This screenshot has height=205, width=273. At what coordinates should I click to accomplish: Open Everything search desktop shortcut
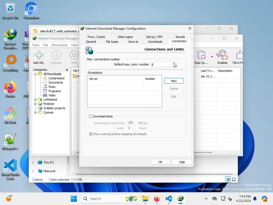point(10,63)
